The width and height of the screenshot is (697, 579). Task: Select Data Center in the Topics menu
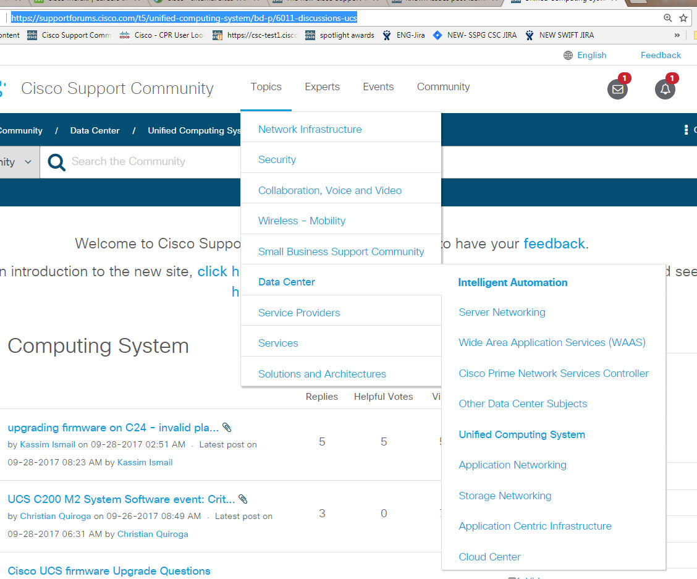[286, 281]
